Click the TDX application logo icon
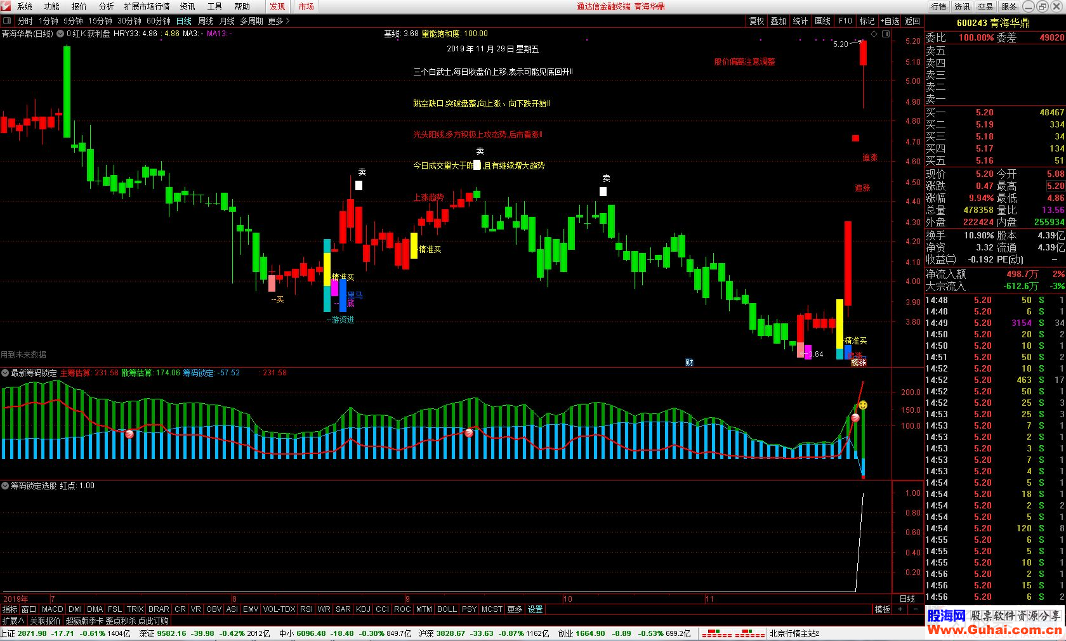 pos(6,6)
